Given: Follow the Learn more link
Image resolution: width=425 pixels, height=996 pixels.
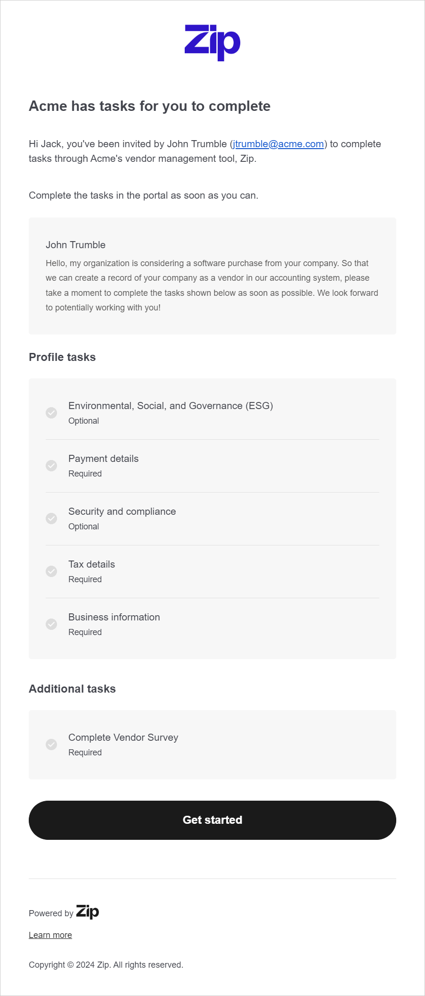Looking at the screenshot, I should coord(50,935).
